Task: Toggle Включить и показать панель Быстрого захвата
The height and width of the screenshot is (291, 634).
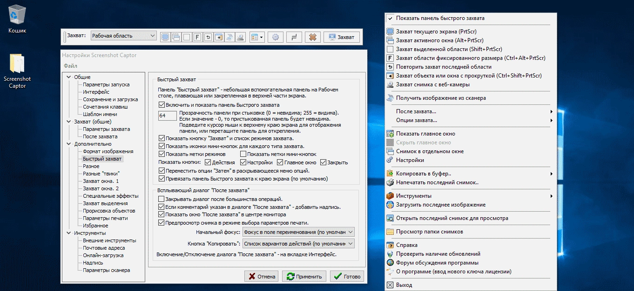Action: point(162,105)
